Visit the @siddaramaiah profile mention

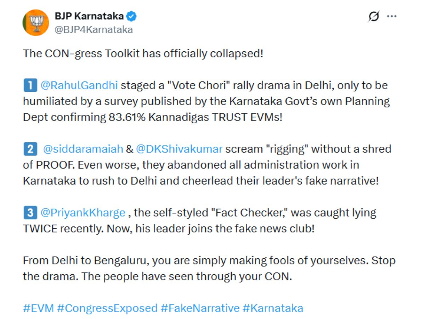(83, 149)
